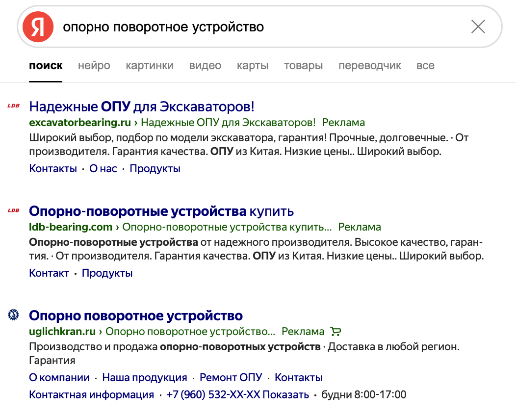Viewport: 516px width, 415px height.
Task: Open О нас sitelink
Action: pos(103,168)
